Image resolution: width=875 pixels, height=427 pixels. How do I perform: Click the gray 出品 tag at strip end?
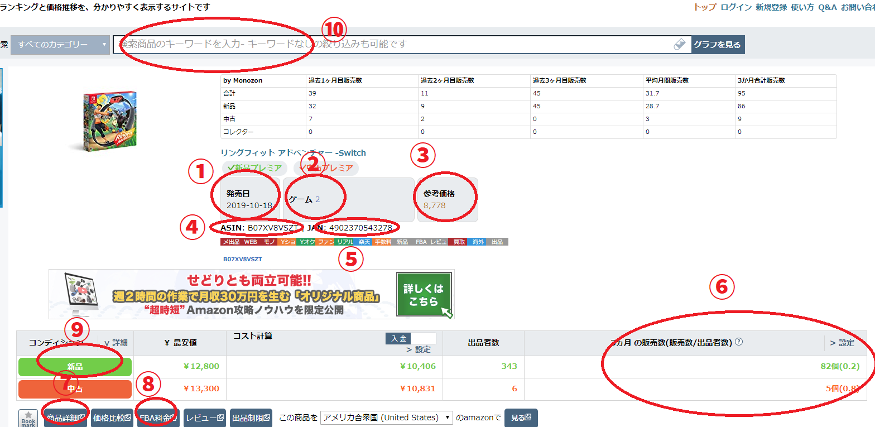pos(497,242)
